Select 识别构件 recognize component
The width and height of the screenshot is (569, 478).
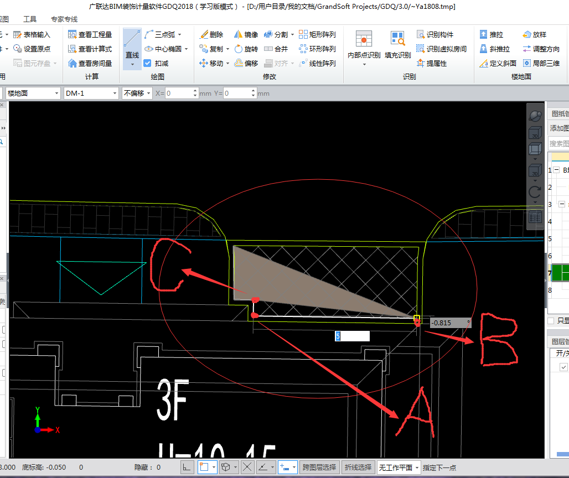[x=435, y=34]
